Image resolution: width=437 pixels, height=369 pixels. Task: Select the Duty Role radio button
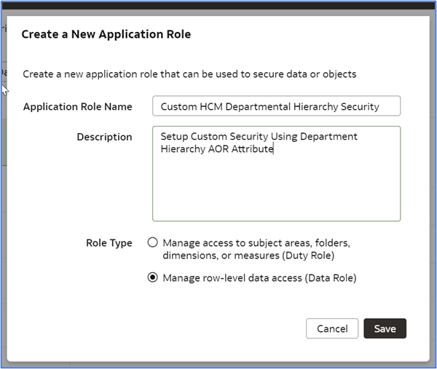tap(153, 243)
